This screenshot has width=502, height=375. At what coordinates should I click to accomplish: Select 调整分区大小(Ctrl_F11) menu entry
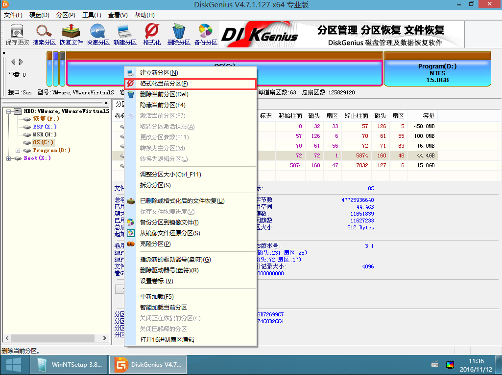click(191, 174)
